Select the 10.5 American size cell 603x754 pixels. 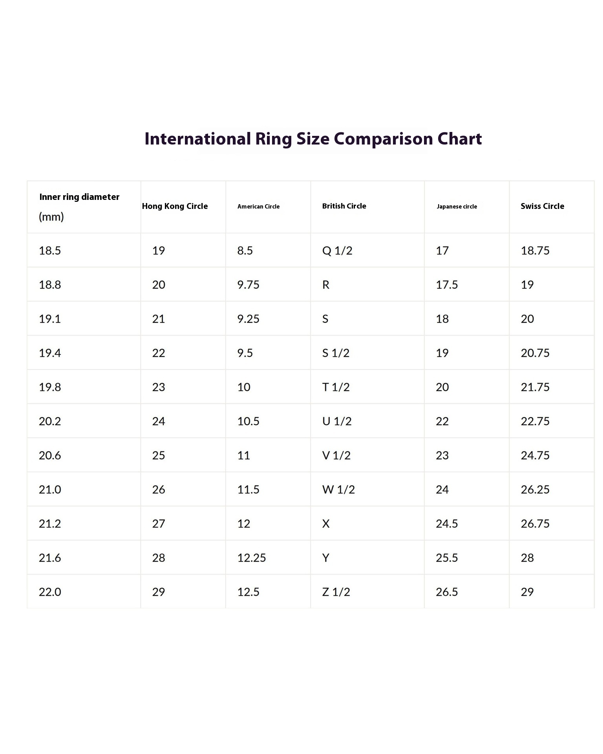coord(268,421)
